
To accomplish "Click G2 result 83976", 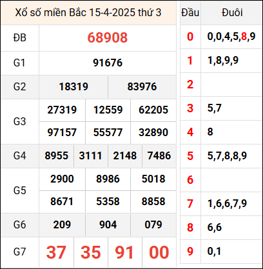I will point(142,86).
